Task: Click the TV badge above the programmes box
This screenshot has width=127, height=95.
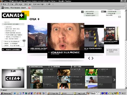Action: click(x=24, y=41)
